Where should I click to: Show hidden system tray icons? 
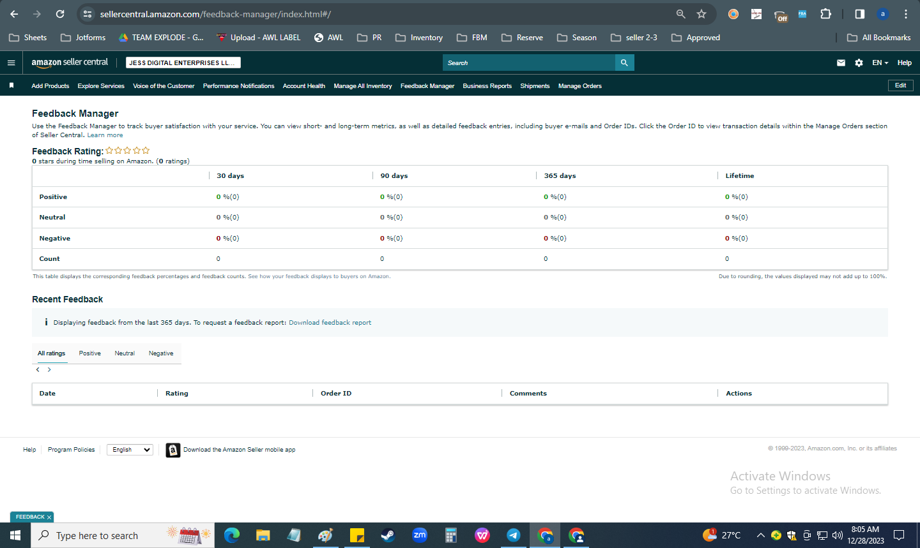coord(760,535)
